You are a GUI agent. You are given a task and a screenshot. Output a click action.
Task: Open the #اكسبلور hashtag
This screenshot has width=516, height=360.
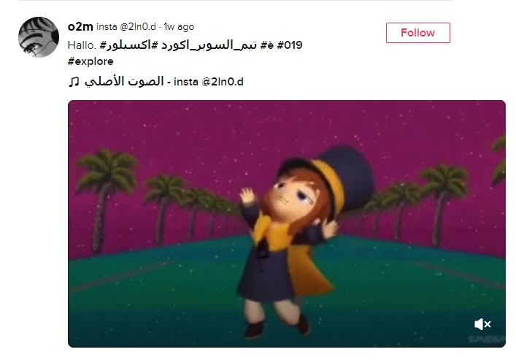[128, 45]
